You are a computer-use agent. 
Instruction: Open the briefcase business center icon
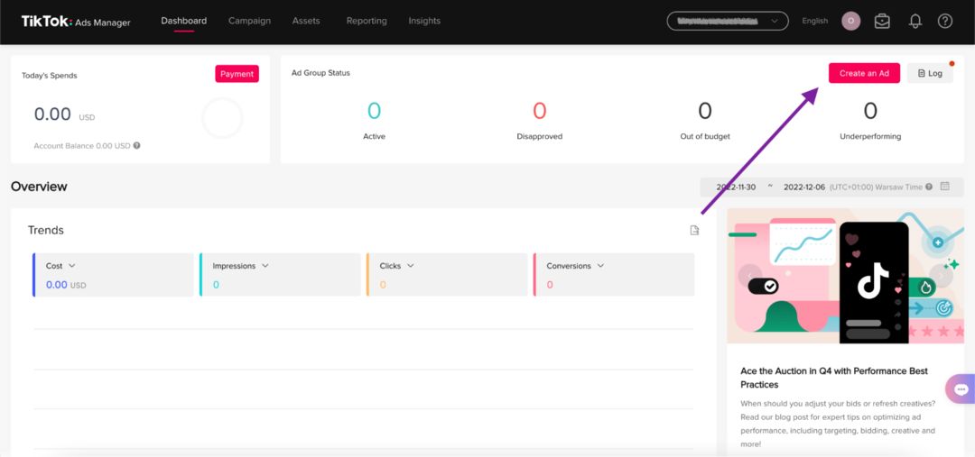(x=882, y=21)
